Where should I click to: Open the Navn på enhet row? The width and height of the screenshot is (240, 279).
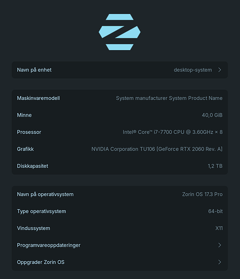coord(120,70)
